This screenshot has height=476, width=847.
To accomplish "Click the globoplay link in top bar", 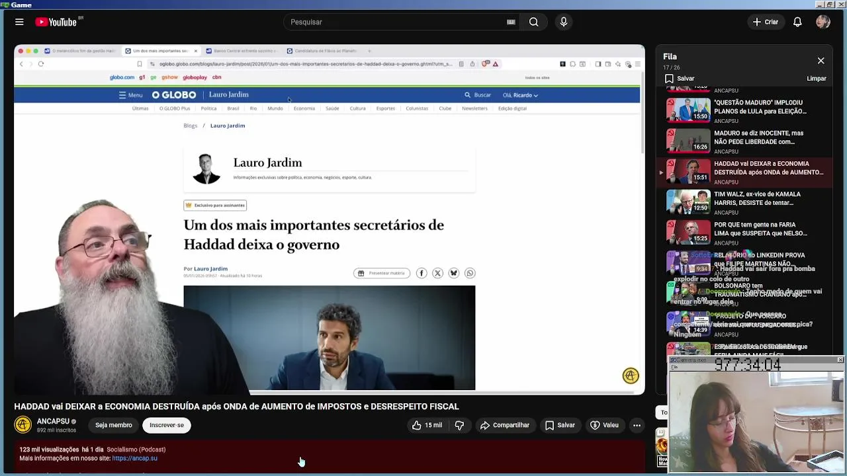I will (x=195, y=77).
